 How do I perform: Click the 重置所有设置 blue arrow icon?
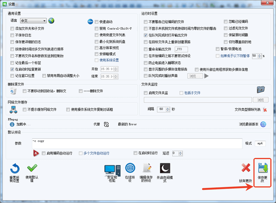[15, 169]
